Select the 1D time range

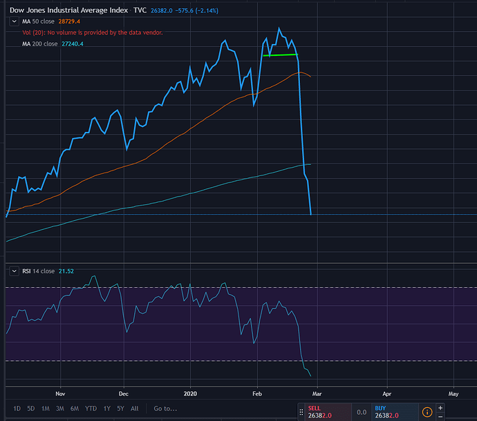point(17,409)
